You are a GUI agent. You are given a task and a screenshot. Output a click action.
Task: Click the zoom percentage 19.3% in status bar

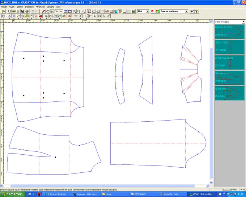[242, 190]
